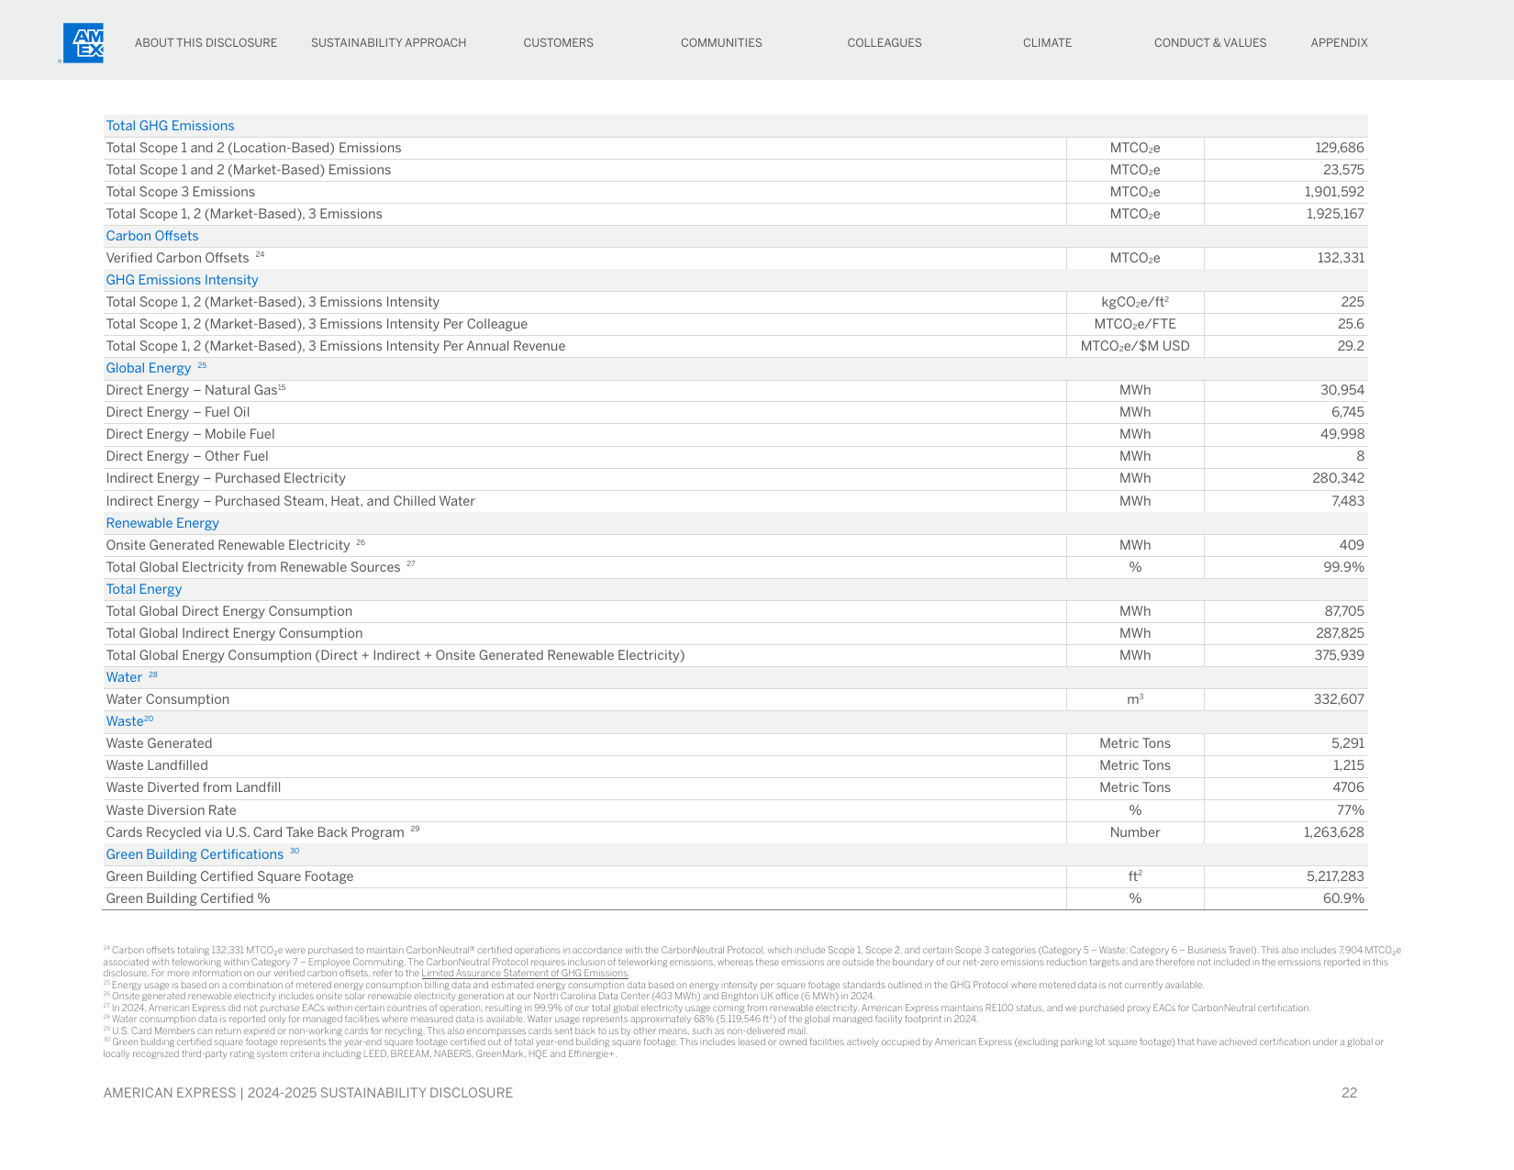Select the 2024-2025 Sustainability Disclosure footer text
1514x1170 pixels.
pyautogui.click(x=380, y=1093)
